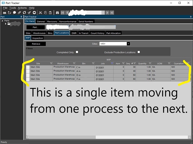Click the open book toolbar icon

tap(5, 13)
